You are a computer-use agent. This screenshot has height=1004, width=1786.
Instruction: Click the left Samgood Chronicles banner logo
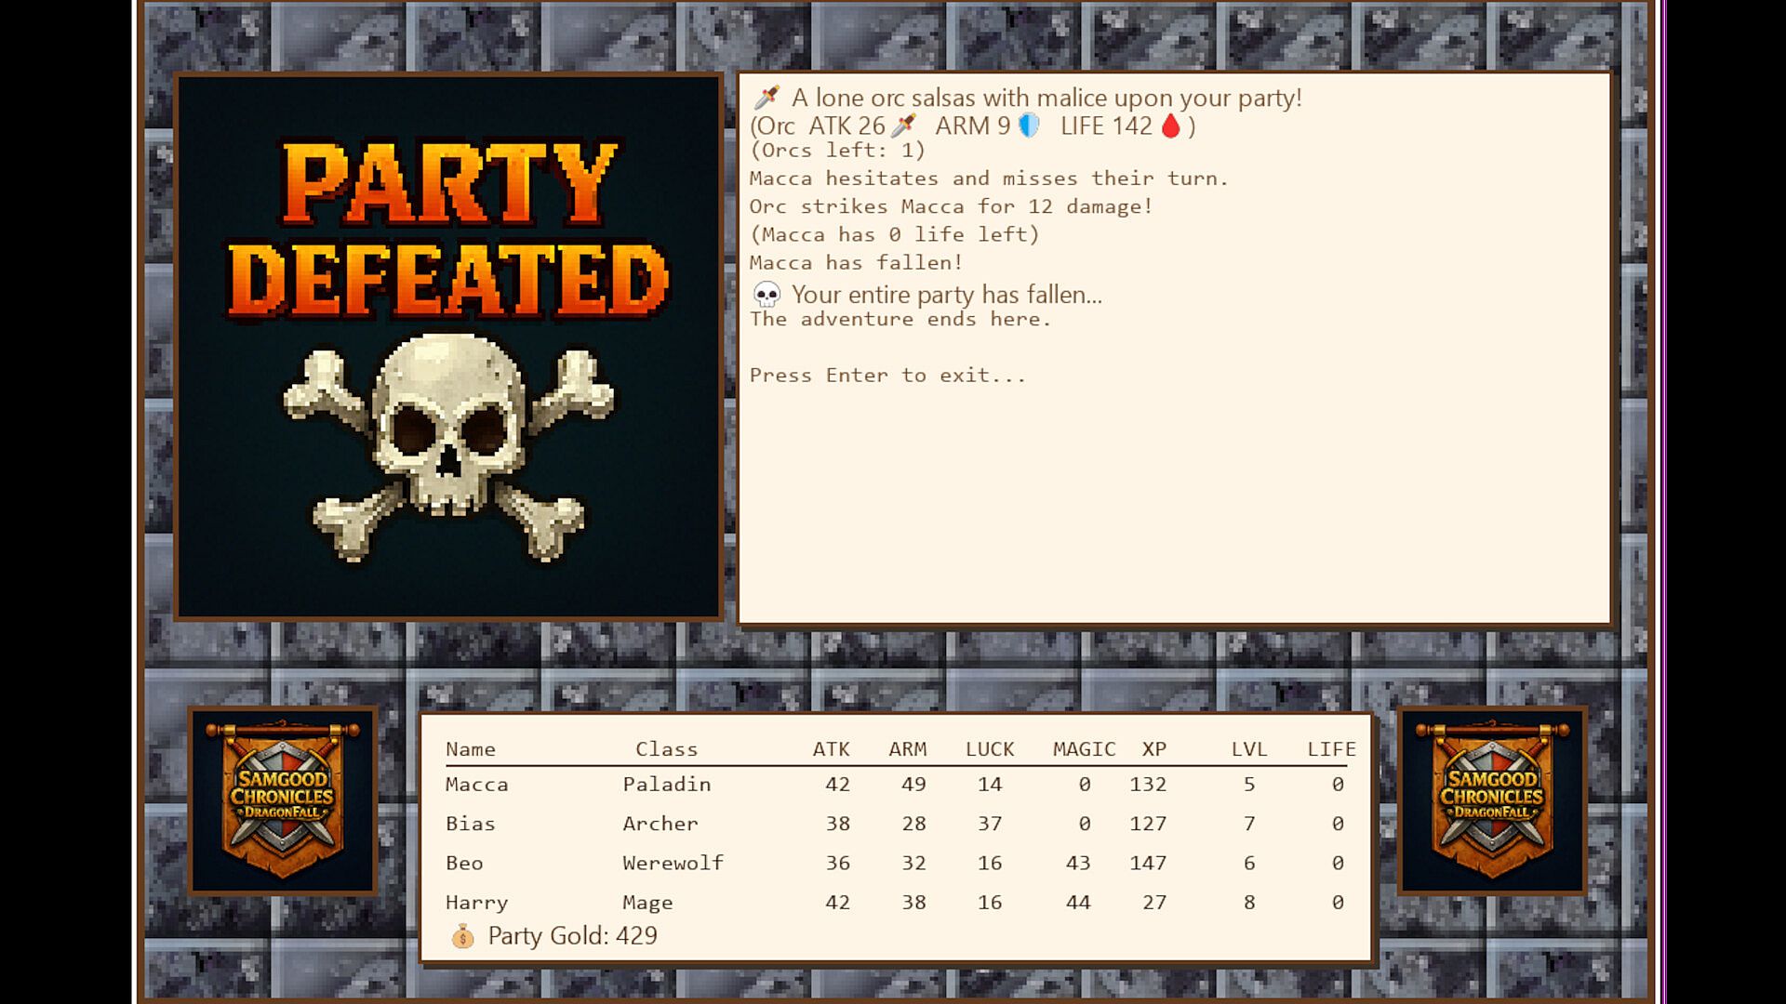click(283, 800)
